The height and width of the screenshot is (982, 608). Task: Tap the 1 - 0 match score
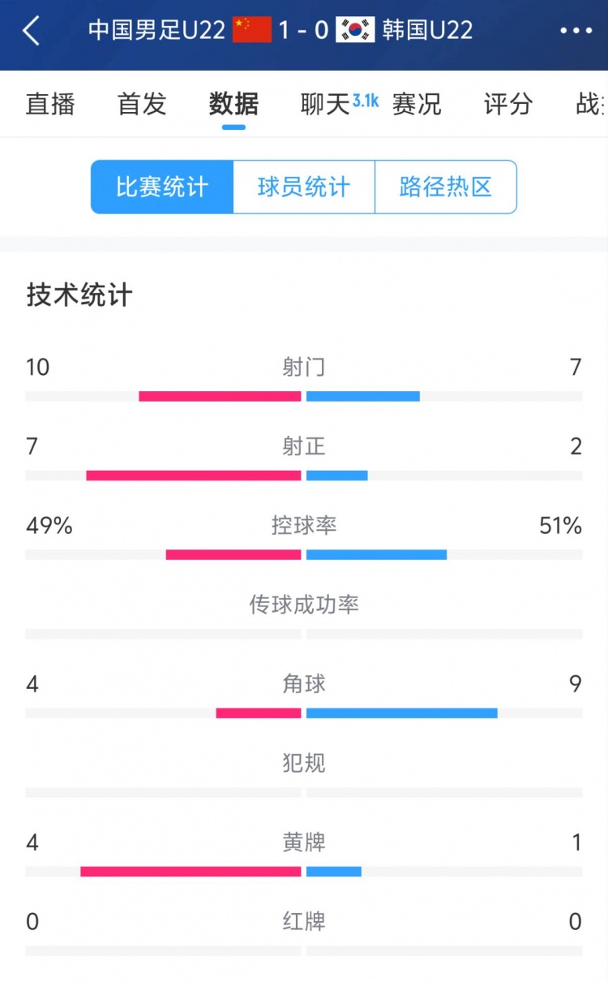pyautogui.click(x=303, y=30)
